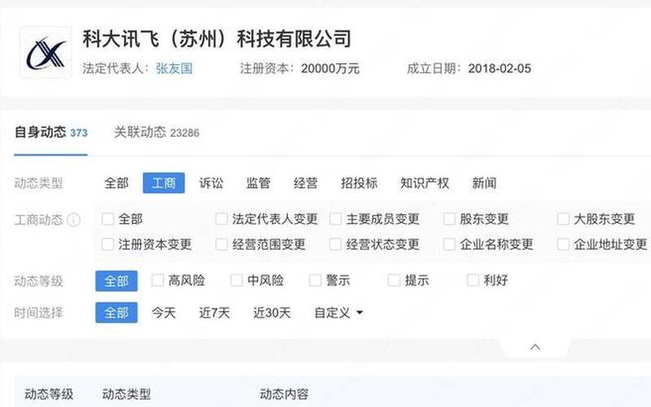Screen dimensions: 651x407
Task: Check the 经营状态变更 box
Action: tap(335, 244)
